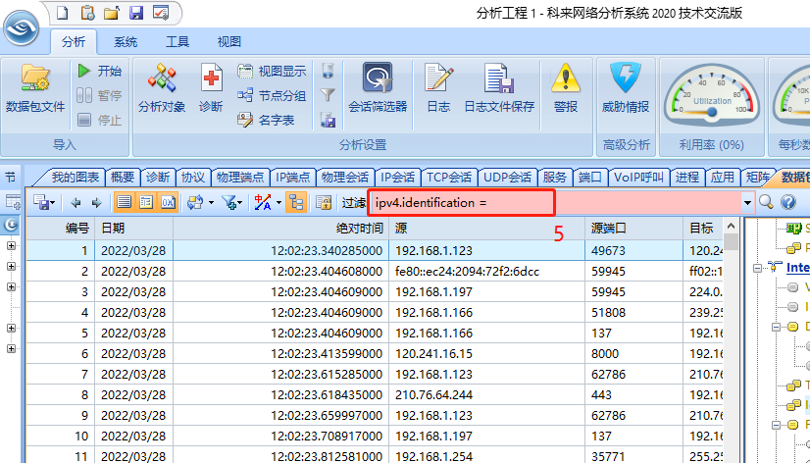Open the 诊断 settings icon
The height and width of the screenshot is (463, 810).
(x=211, y=88)
